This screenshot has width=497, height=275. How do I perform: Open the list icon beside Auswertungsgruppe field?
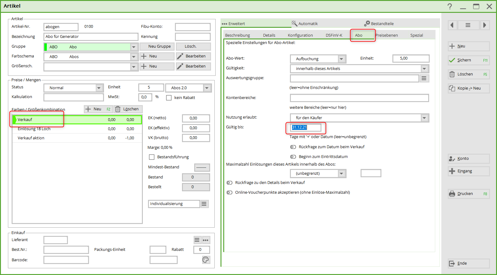pyautogui.click(x=424, y=79)
